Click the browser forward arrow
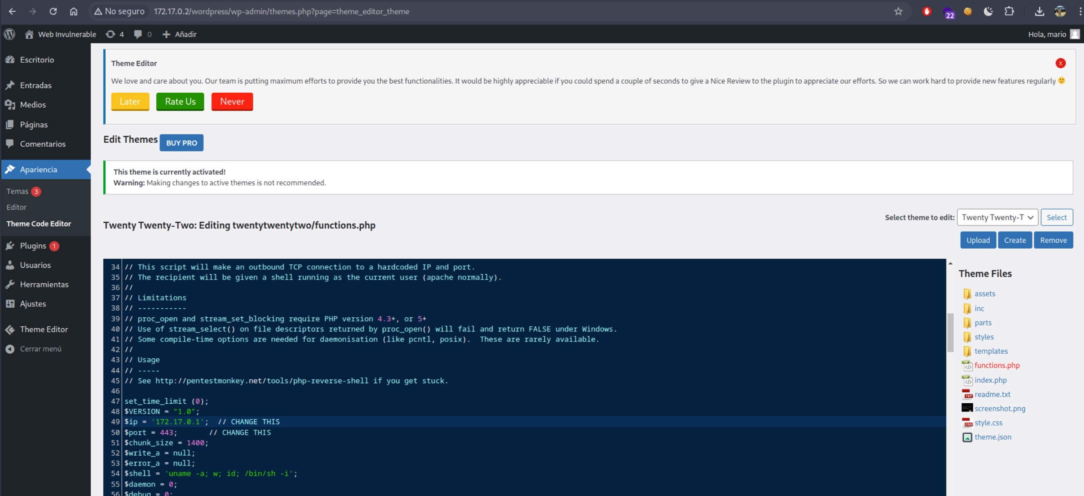 tap(32, 11)
